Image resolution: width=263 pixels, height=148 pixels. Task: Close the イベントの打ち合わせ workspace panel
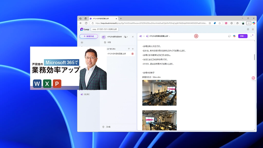pos(133,37)
